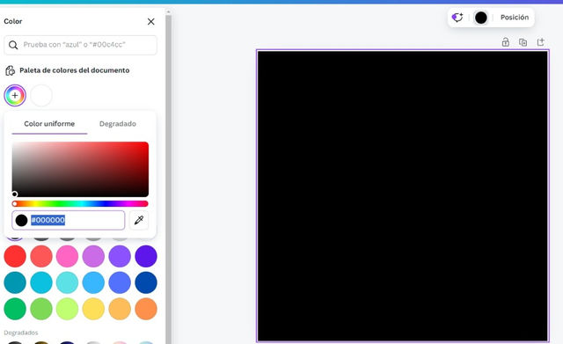
Task: Lock the page with padlock icon
Action: 506,42
